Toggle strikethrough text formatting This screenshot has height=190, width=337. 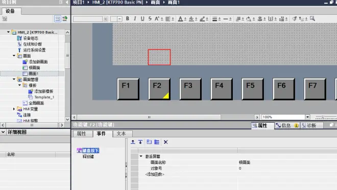[x=150, y=19]
